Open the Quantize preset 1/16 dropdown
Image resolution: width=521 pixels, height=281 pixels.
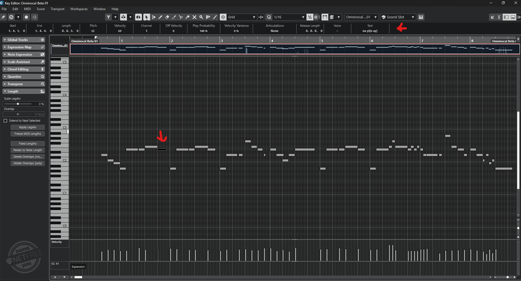pos(289,17)
